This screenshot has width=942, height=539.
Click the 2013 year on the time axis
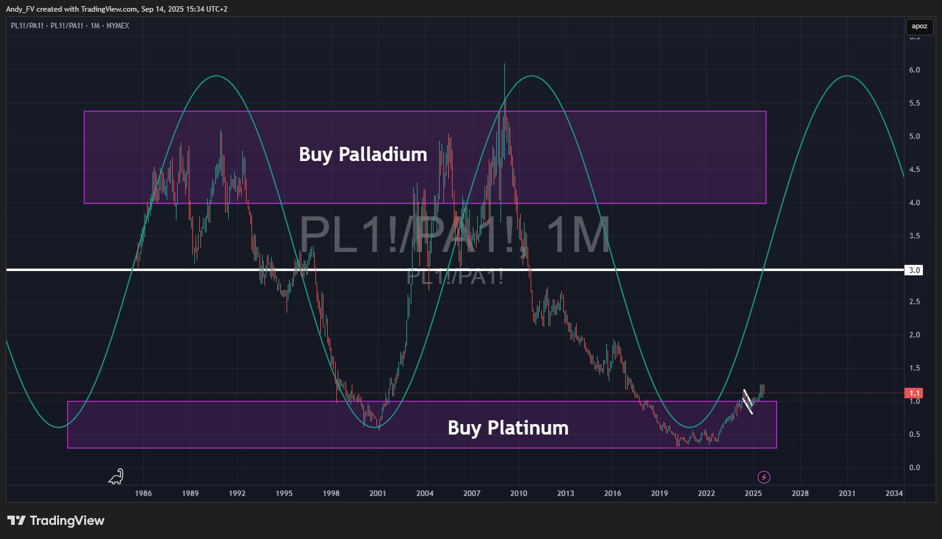(x=566, y=494)
